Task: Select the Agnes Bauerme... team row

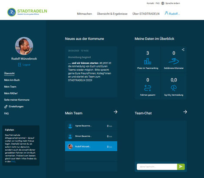Action: pyautogui.click(x=91, y=126)
